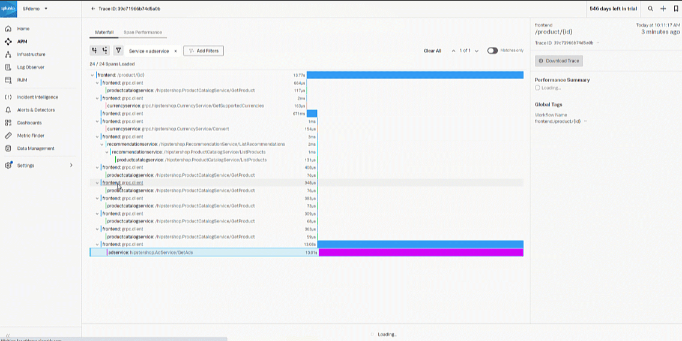Go back using the arrow beside Trace ID
The width and height of the screenshot is (682, 341).
[92, 9]
